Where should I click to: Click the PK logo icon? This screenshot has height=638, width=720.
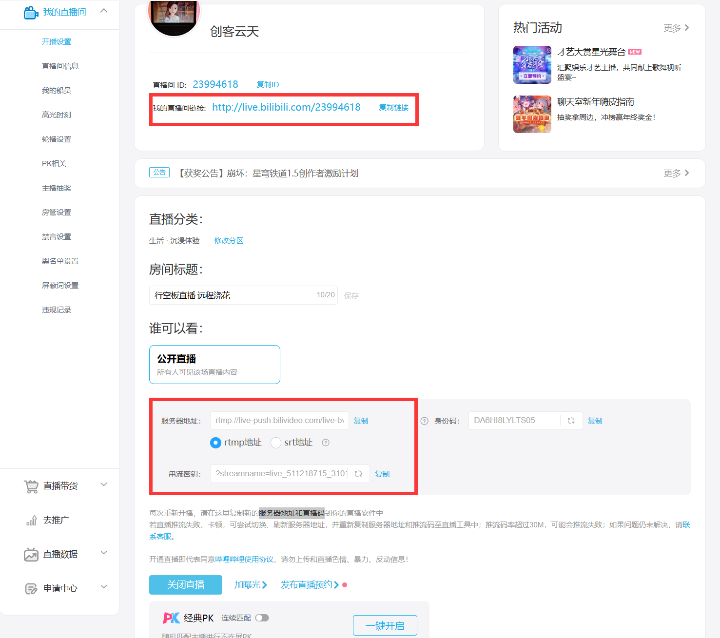(x=171, y=618)
